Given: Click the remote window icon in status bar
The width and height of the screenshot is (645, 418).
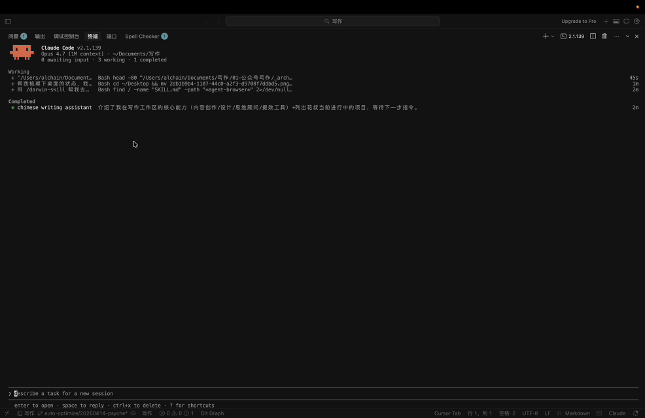Looking at the screenshot, I should click(x=7, y=413).
